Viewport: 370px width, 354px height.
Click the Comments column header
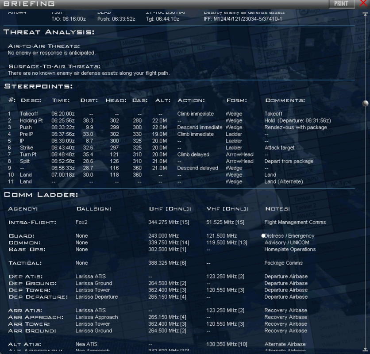[285, 100]
